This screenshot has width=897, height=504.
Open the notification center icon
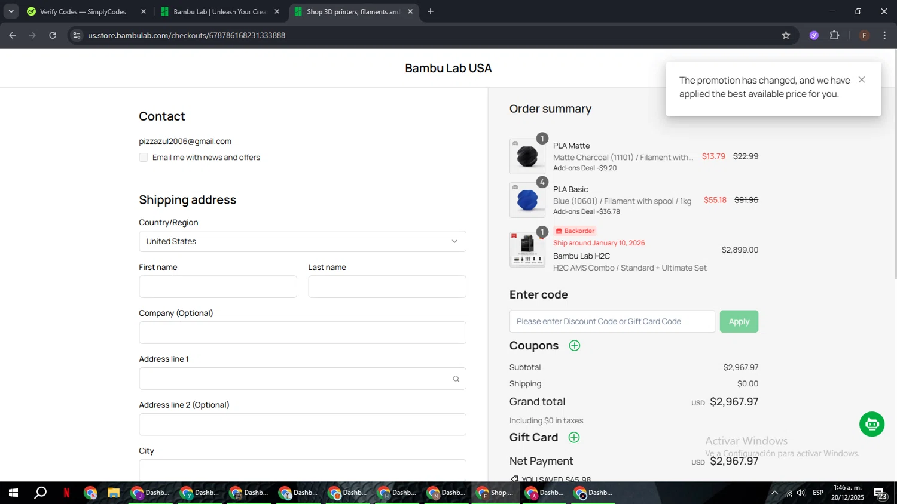(880, 493)
